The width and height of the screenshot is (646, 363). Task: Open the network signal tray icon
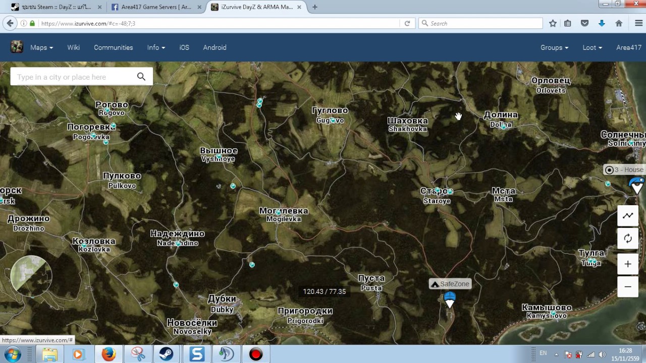point(590,354)
